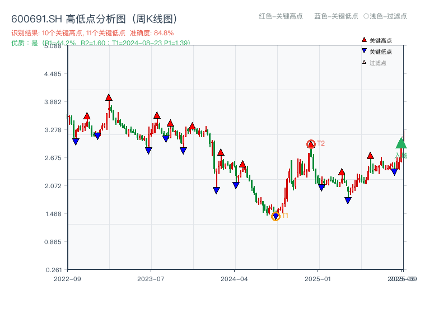Image resolution: width=448 pixels, height=336 pixels.
Task: Click the blue triangle at the 2024-04 dip
Action: pyautogui.click(x=235, y=185)
